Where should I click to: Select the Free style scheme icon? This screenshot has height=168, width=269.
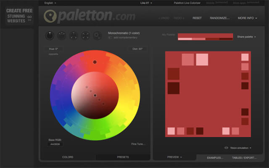tap(97, 36)
